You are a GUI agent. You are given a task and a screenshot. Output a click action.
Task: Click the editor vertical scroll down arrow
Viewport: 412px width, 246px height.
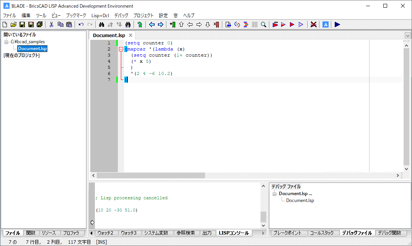(x=407, y=169)
